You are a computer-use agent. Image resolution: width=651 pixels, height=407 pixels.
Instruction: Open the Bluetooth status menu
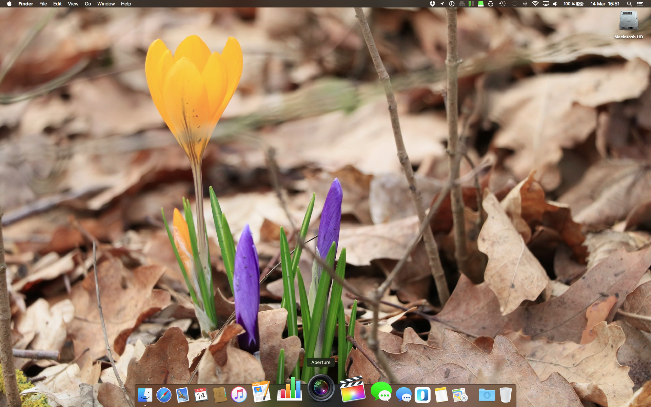(x=525, y=4)
